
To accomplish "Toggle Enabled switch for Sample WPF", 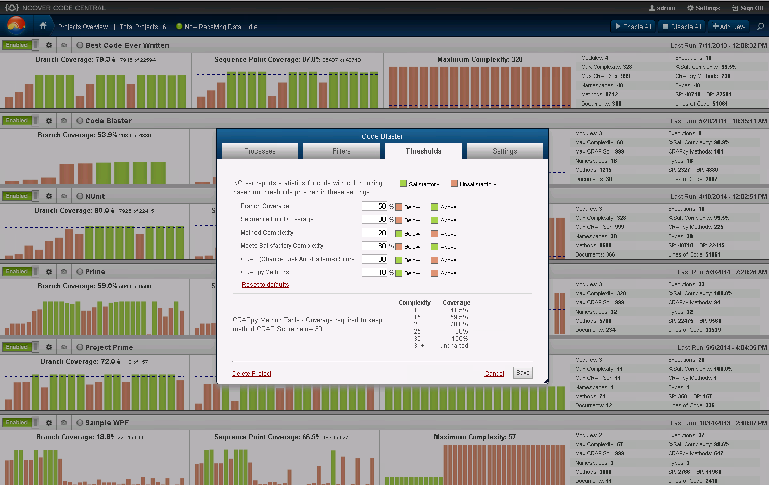I will pyautogui.click(x=20, y=423).
